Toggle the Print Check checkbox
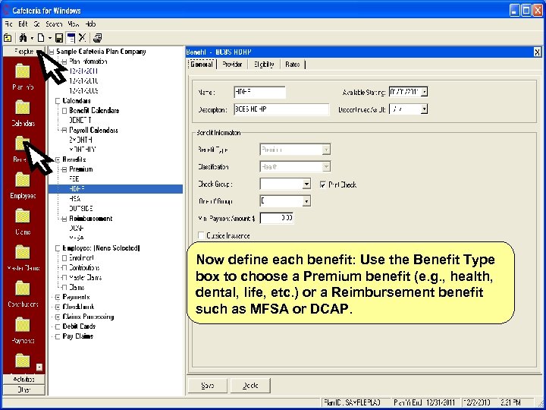The height and width of the screenshot is (410, 546). [x=322, y=184]
